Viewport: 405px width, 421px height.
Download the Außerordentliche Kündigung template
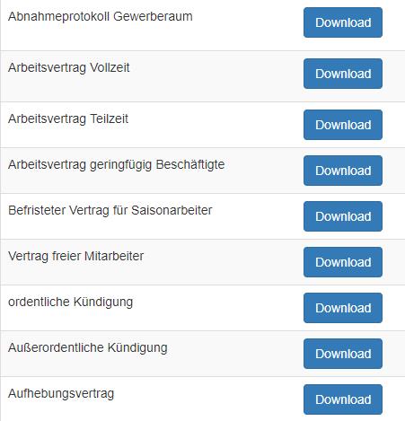[x=343, y=354]
